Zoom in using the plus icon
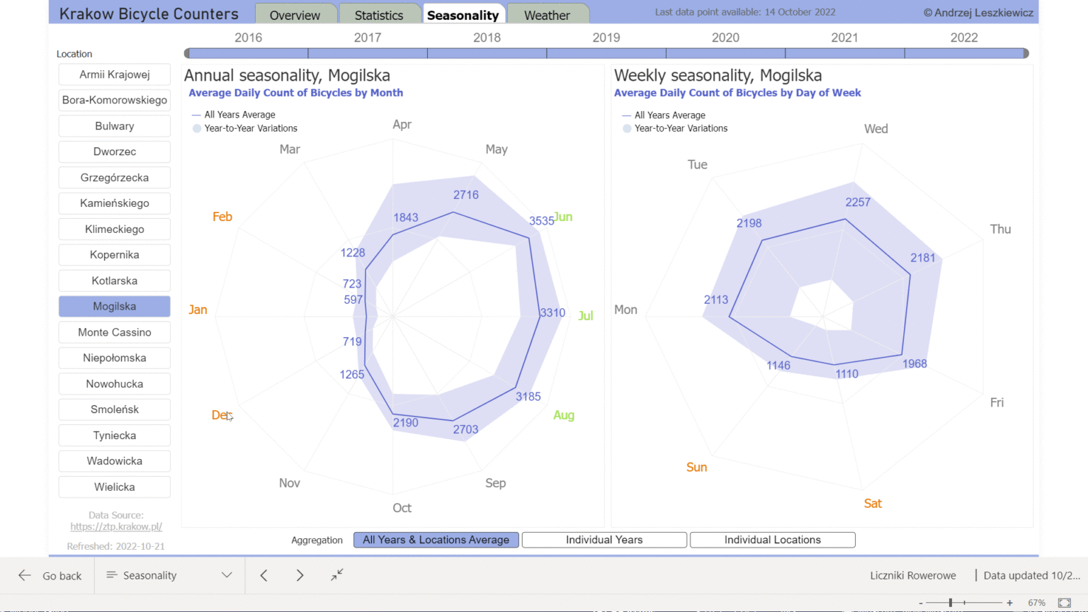1088x612 pixels. [x=1009, y=602]
